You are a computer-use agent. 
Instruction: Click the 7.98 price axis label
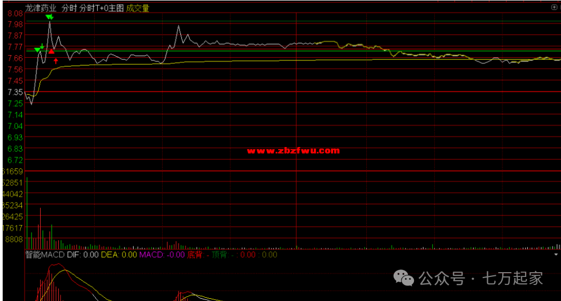(16, 24)
